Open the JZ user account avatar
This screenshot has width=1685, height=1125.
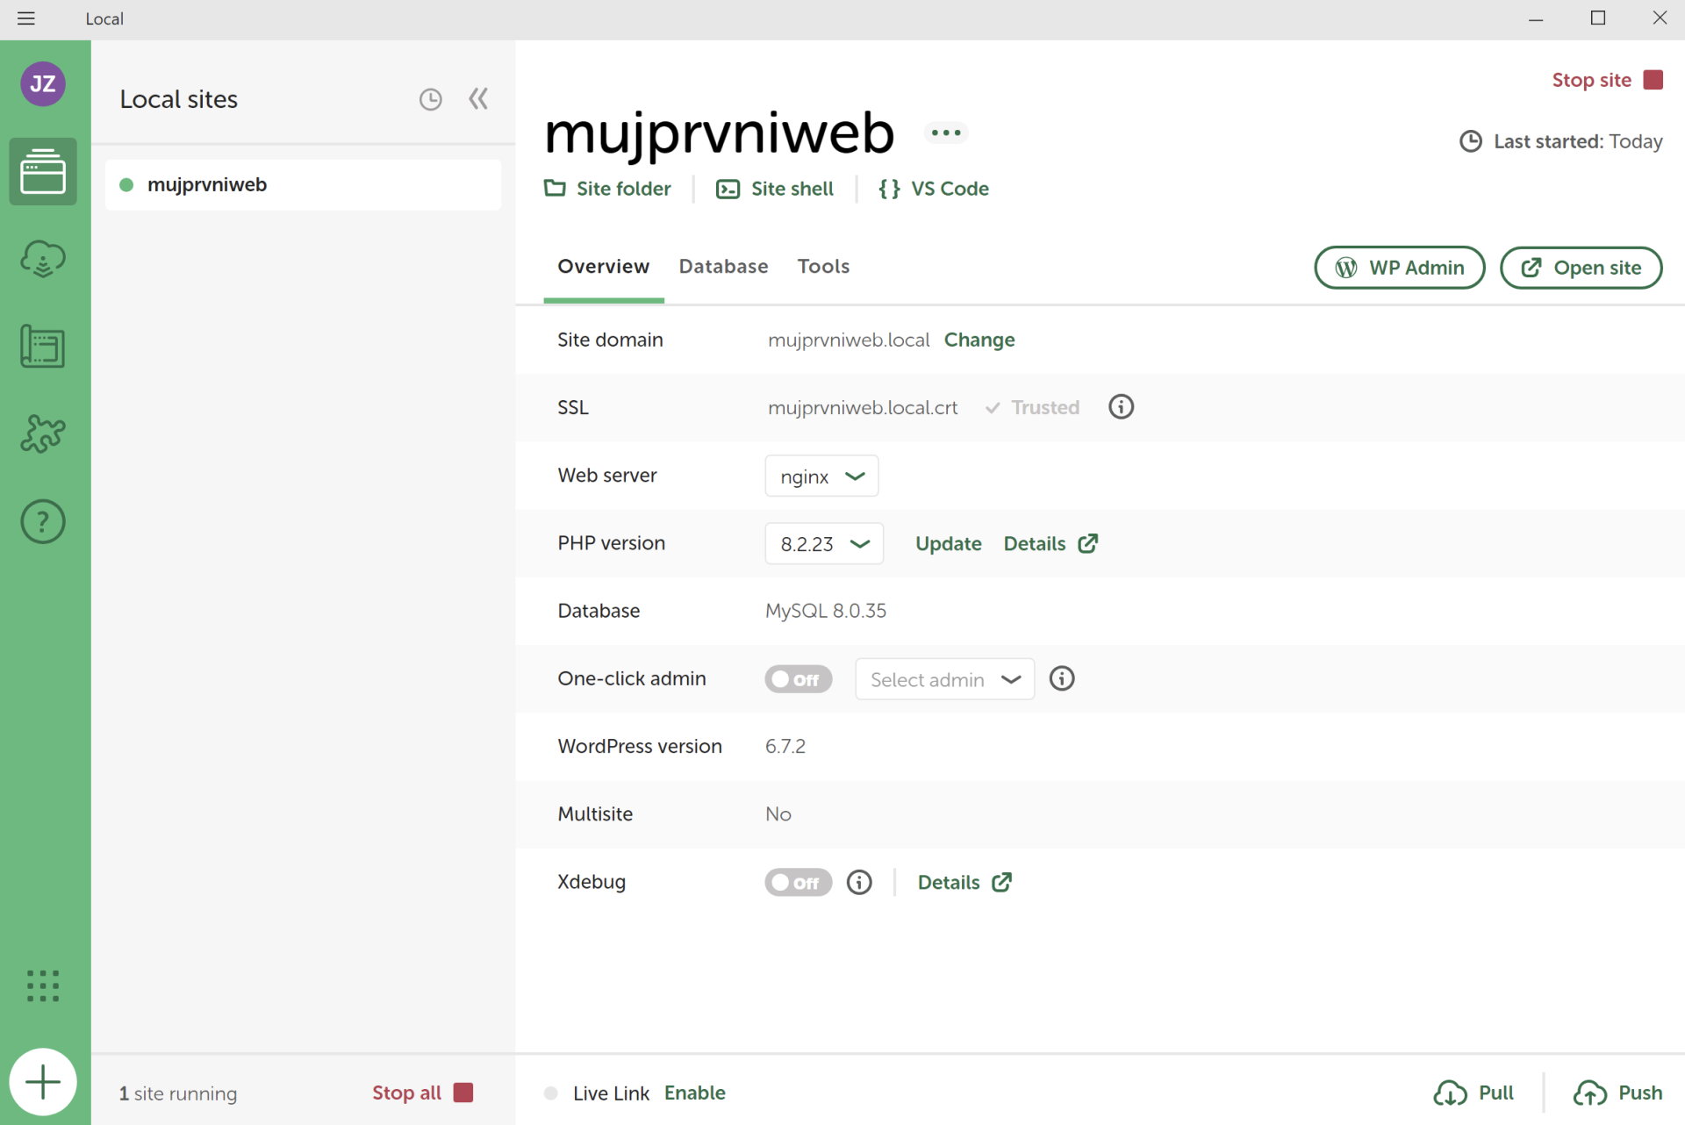pos(43,83)
